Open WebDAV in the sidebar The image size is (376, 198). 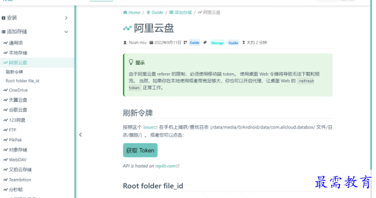(x=18, y=160)
